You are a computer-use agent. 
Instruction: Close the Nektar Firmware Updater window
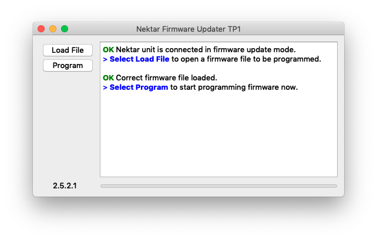pyautogui.click(x=41, y=29)
